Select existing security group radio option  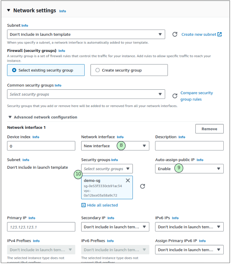tap(14, 70)
